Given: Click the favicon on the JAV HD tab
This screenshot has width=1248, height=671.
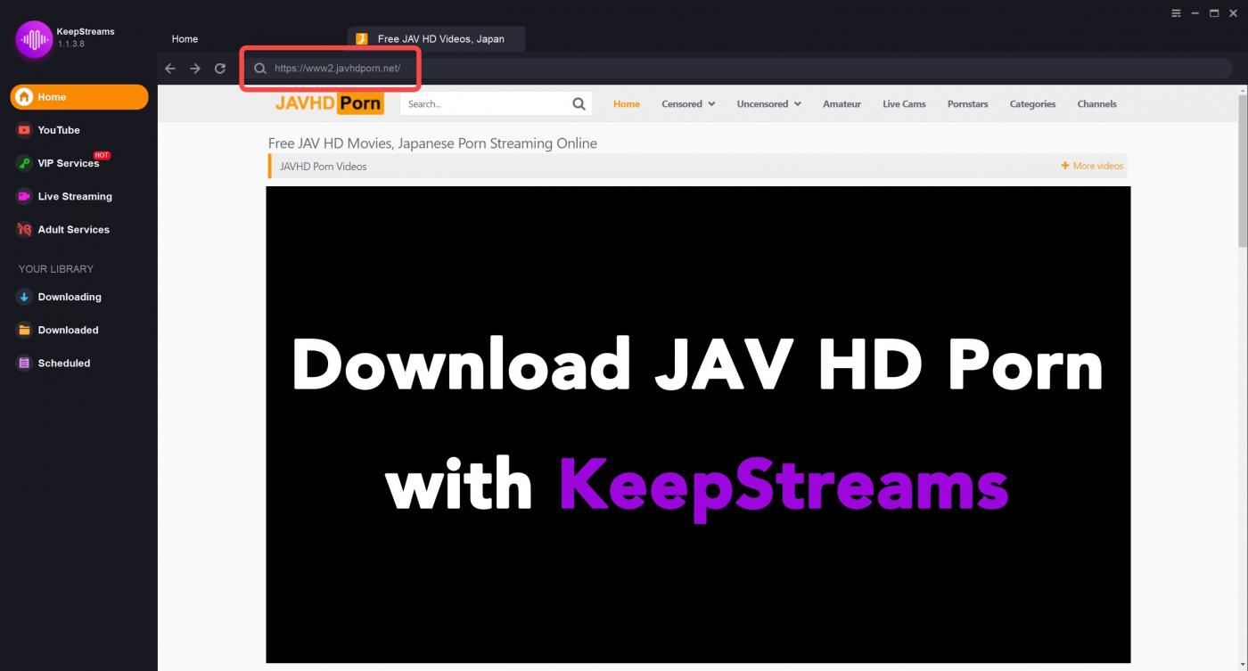Looking at the screenshot, I should [362, 39].
